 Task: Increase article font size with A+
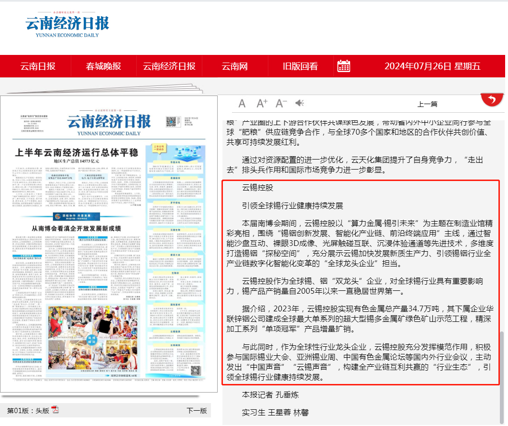[x=262, y=104]
